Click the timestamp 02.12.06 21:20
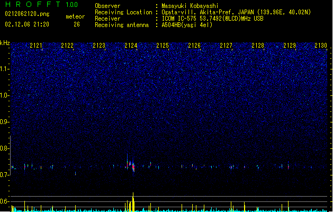The width and height of the screenshot is (333, 212). pyautogui.click(x=27, y=24)
